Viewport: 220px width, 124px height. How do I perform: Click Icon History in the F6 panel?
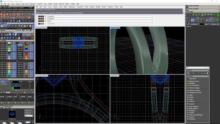pyautogui.click(x=194, y=106)
